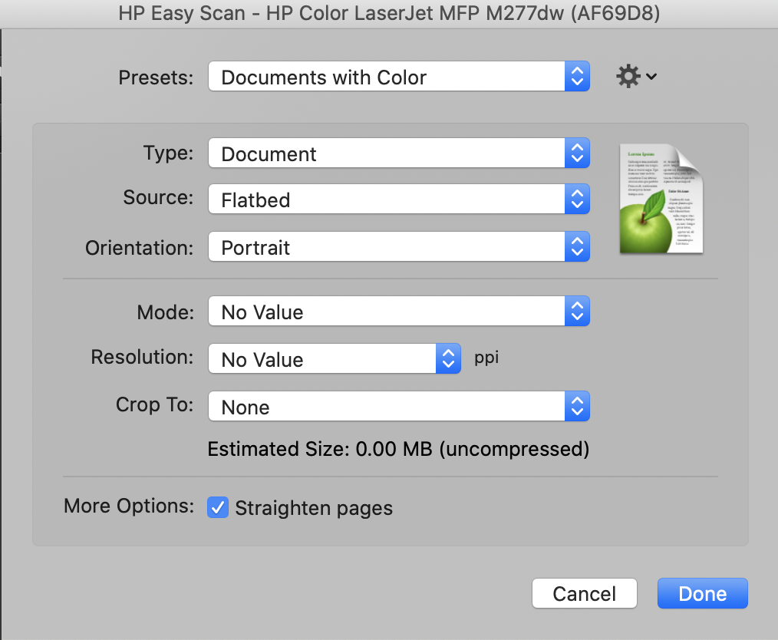This screenshot has width=778, height=640.
Task: Click the Mode field stepper arrows
Action: tap(577, 311)
